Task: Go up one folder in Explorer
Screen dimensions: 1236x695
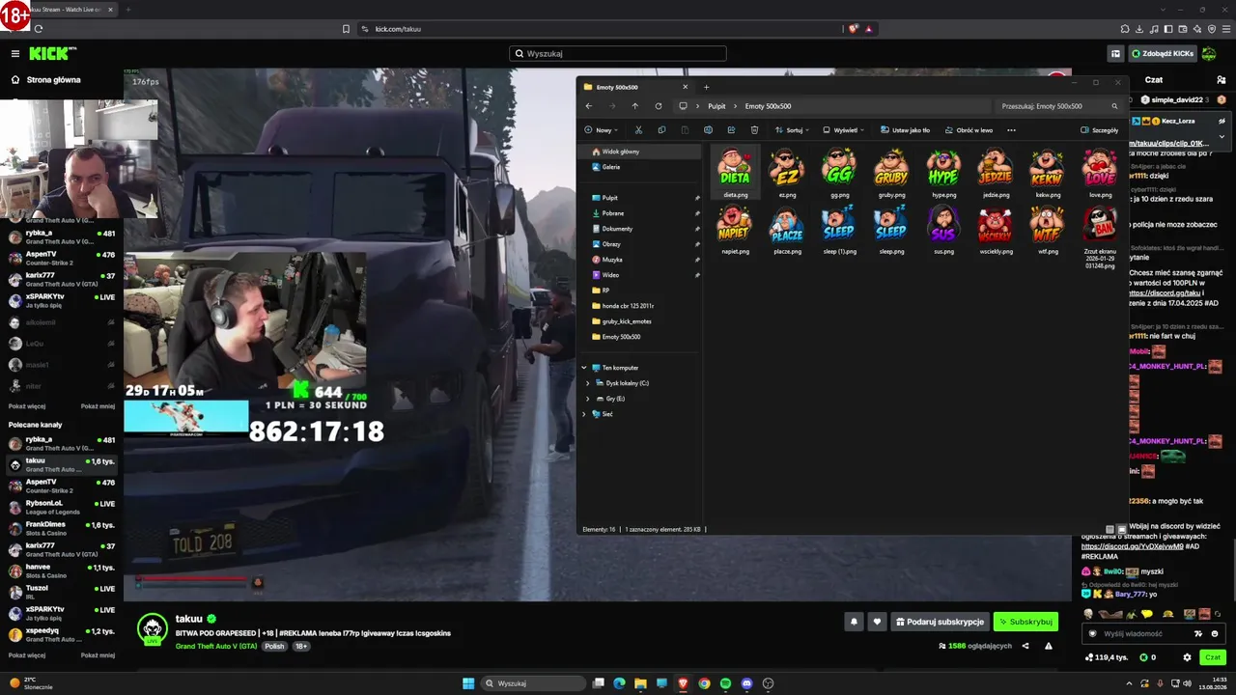Action: click(634, 106)
